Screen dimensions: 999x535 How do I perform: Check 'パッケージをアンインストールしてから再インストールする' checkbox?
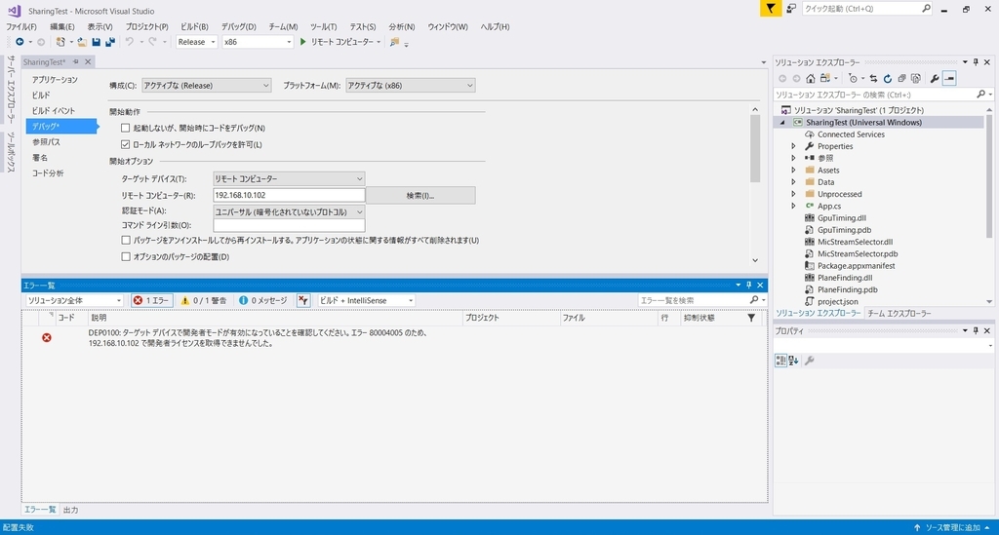click(126, 241)
